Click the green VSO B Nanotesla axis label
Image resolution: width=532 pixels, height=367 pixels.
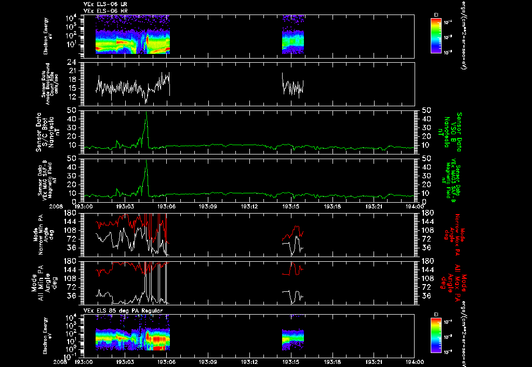click(450, 132)
